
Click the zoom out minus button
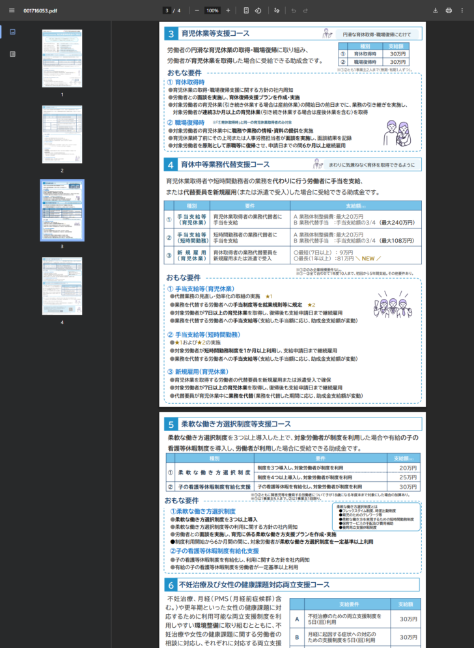(197, 10)
